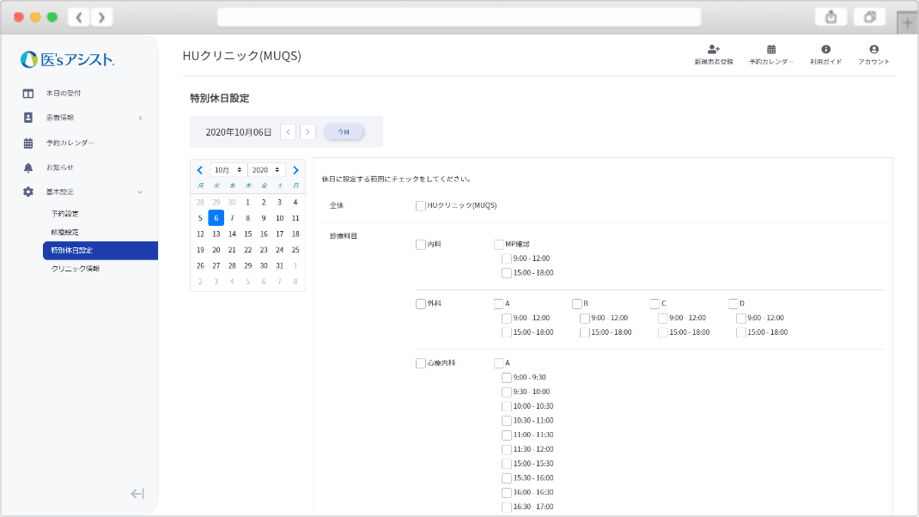Select October 15 in the mini calendar
This screenshot has height=517, width=919.
point(248,234)
